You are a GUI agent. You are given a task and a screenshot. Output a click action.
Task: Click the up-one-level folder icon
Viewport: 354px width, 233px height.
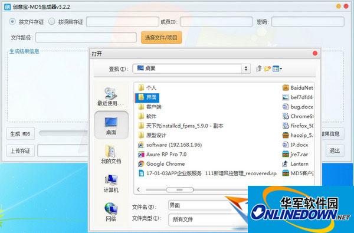[x=259, y=68]
